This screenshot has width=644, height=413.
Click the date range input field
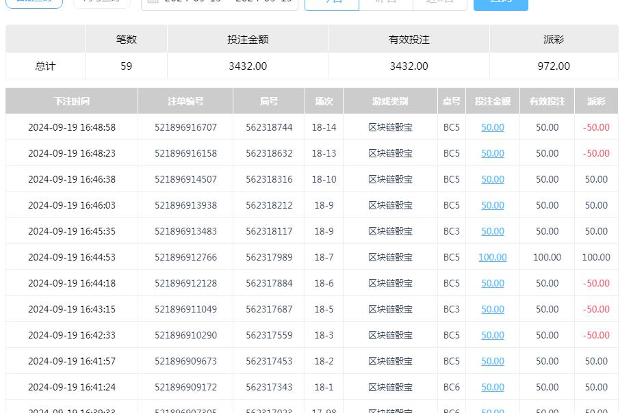[x=226, y=3]
